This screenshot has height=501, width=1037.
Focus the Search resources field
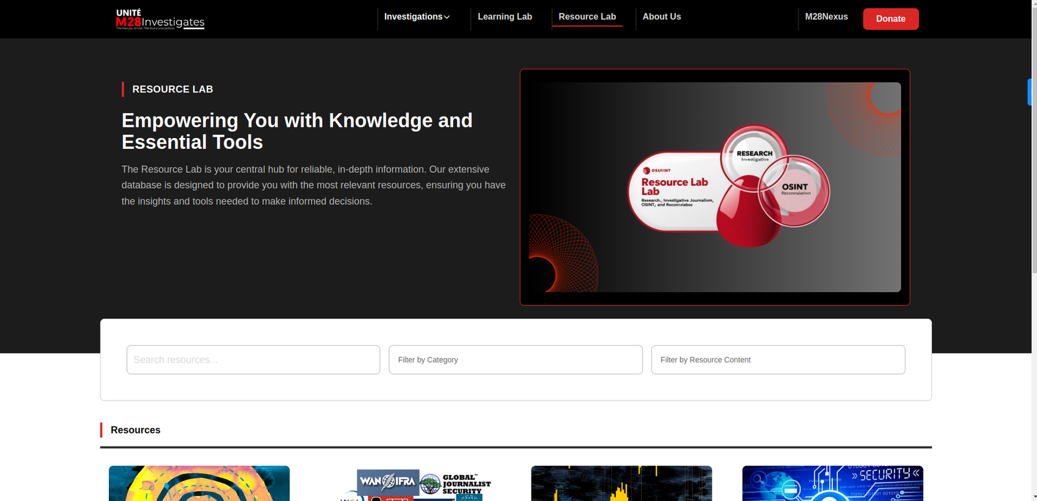click(x=253, y=360)
